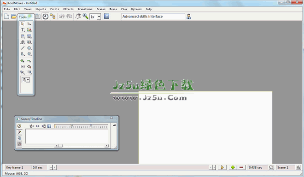Open the object hierarchy tree icon
The image size is (304, 177).
(53, 17)
